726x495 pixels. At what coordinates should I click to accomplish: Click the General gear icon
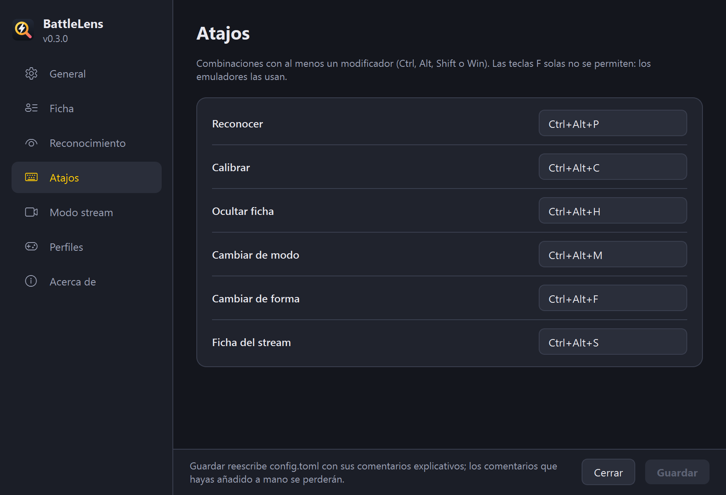point(31,73)
